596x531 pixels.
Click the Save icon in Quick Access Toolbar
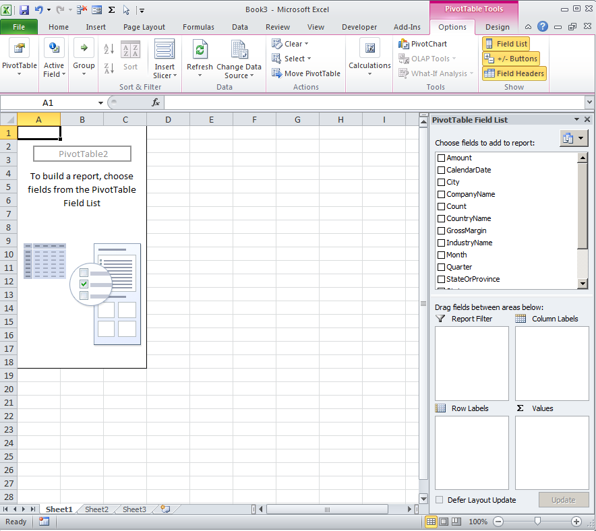pos(24,10)
